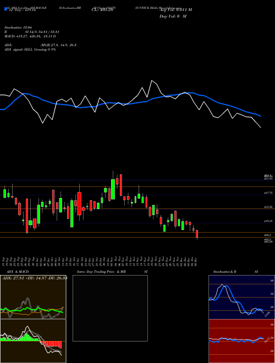275x363 pixels.
Task: Click the 'ADX signal: SELL Growing @ 9%' text
Action: tap(30, 50)
